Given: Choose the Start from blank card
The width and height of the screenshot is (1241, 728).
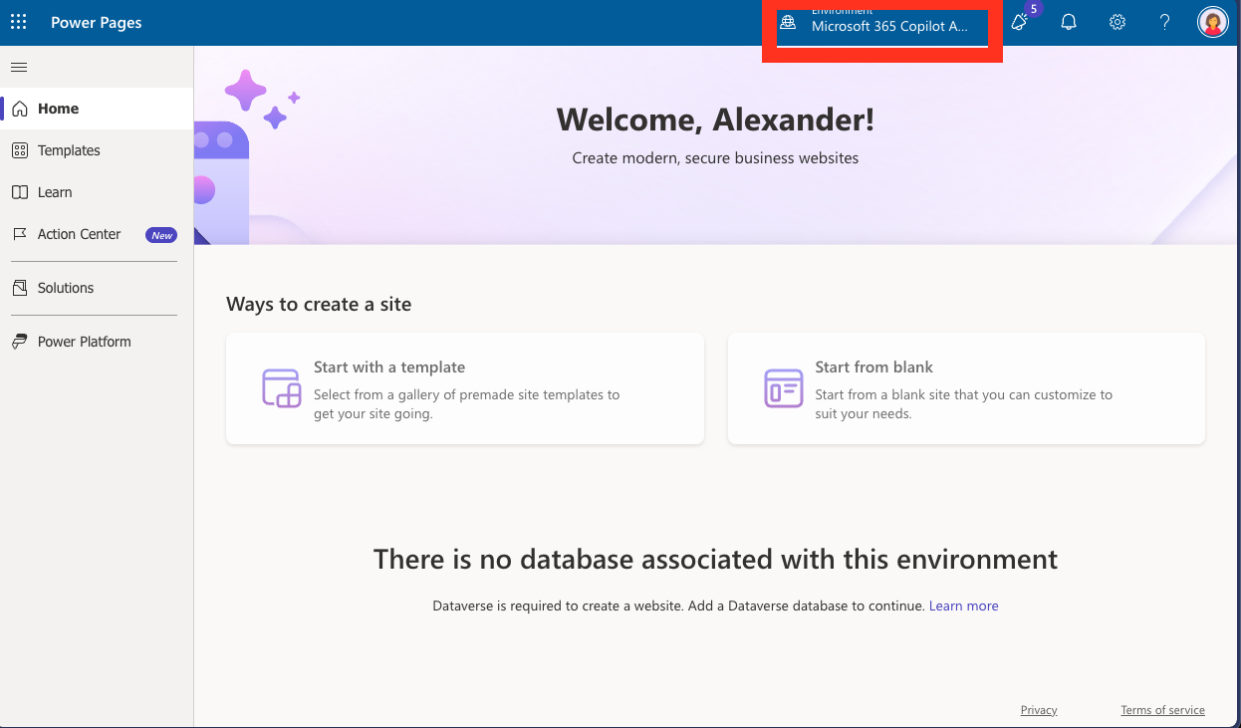Looking at the screenshot, I should [966, 388].
